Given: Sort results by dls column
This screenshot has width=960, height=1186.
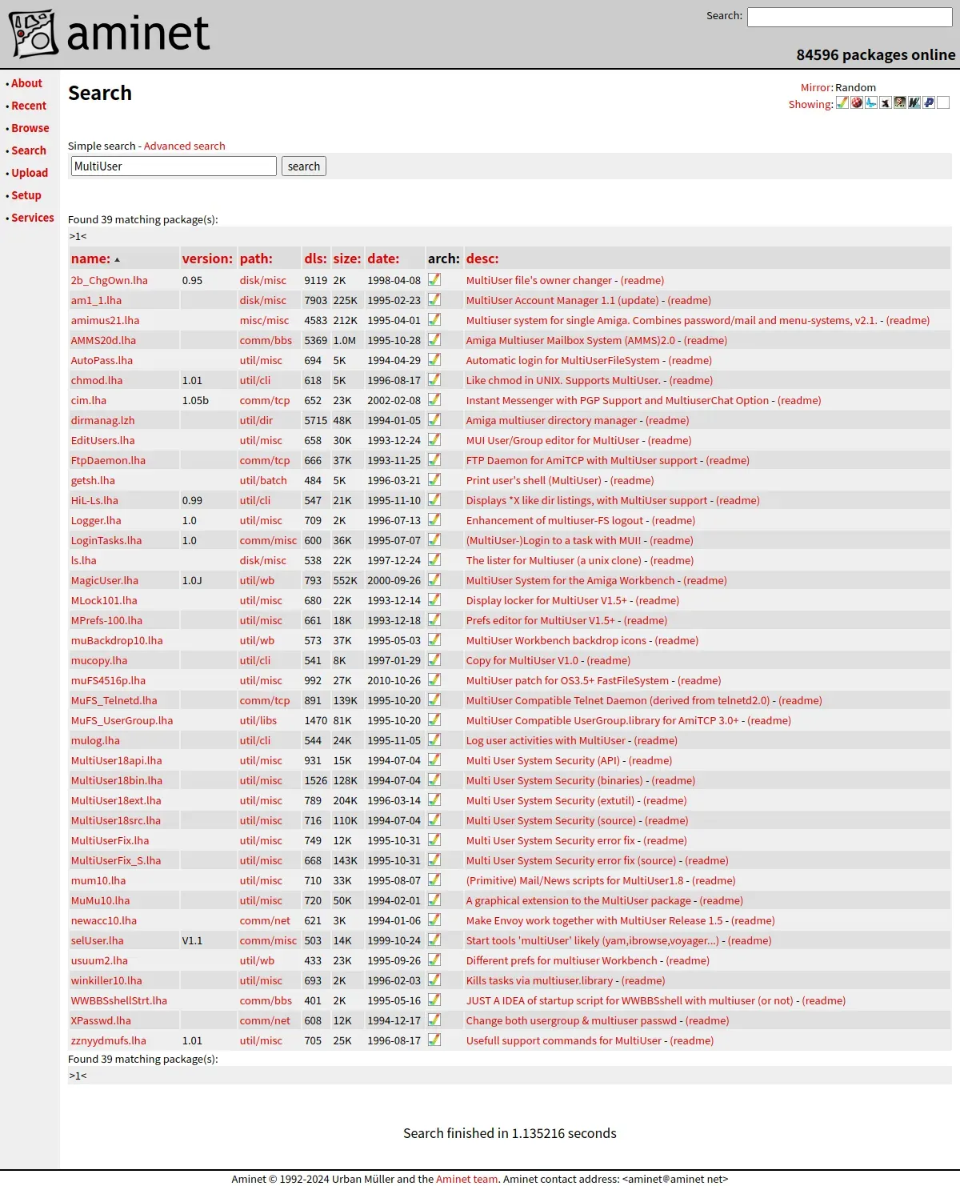Looking at the screenshot, I should point(315,258).
